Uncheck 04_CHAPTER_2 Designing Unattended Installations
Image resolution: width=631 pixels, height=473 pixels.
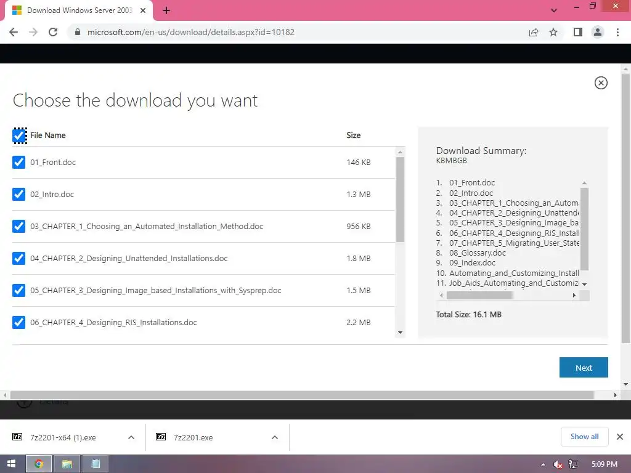coord(18,258)
